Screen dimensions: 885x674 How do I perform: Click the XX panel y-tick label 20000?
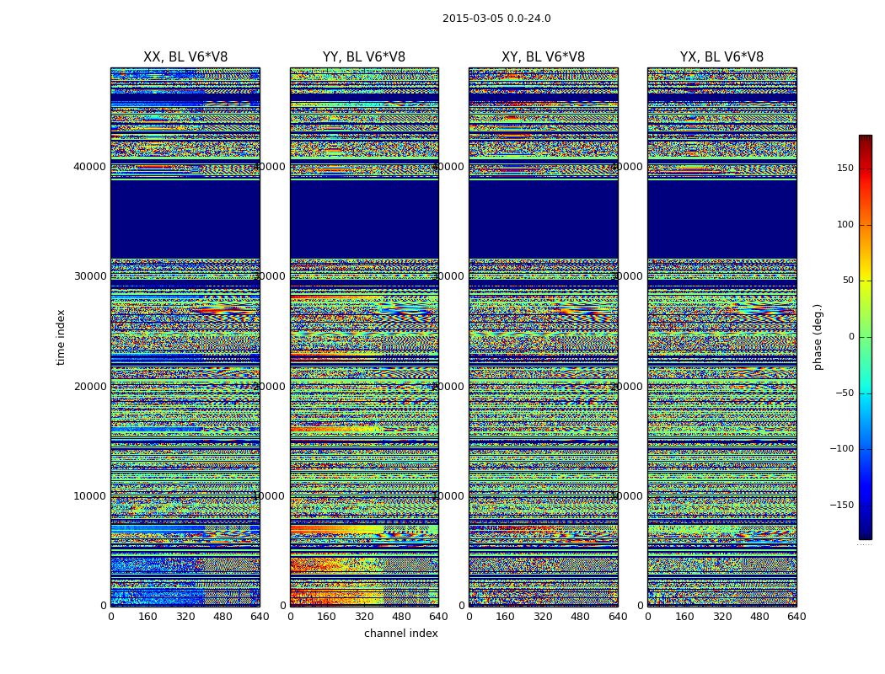click(89, 387)
